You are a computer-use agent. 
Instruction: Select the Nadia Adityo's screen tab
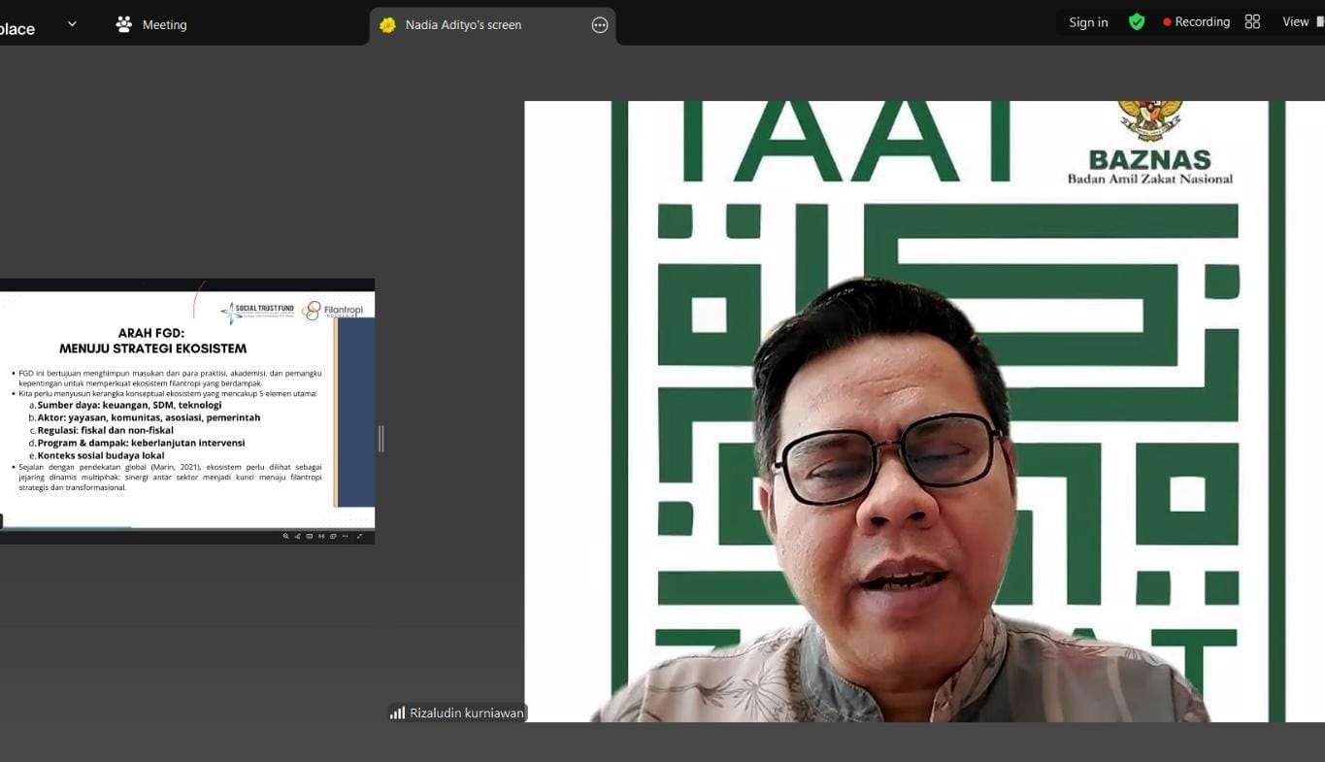pos(463,25)
